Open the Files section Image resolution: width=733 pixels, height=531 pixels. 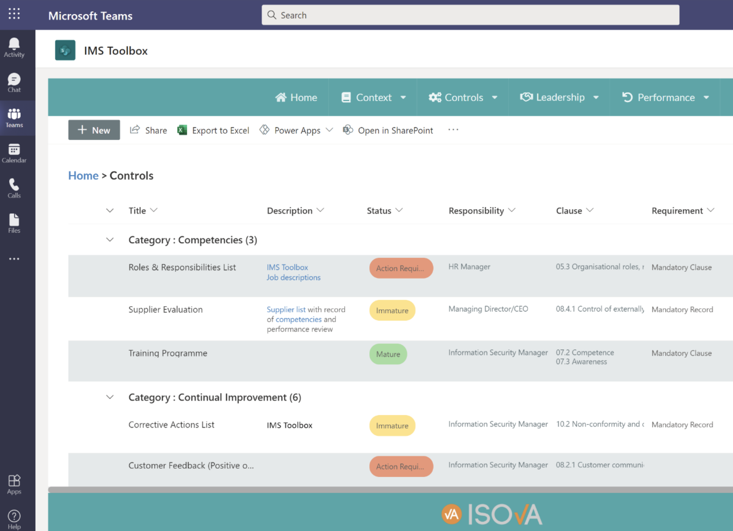(x=14, y=223)
